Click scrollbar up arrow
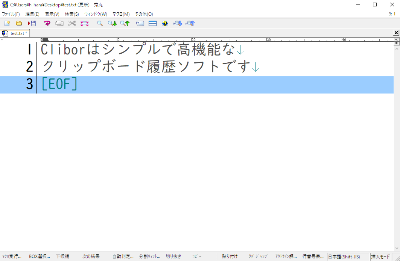The height and width of the screenshot is (261, 400). click(x=397, y=49)
